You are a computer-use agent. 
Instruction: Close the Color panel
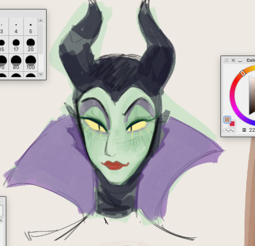pyautogui.click(x=233, y=60)
